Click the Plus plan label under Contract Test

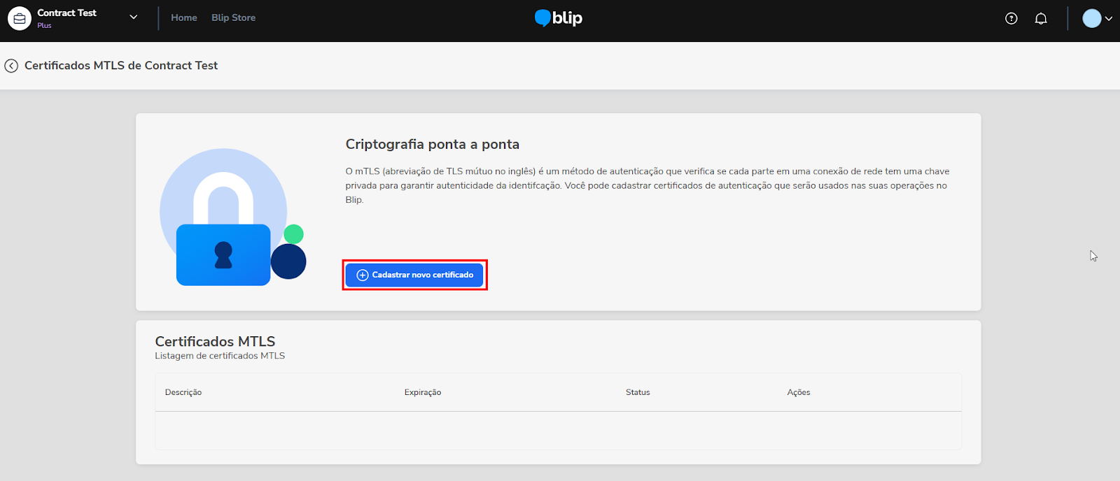pos(44,26)
